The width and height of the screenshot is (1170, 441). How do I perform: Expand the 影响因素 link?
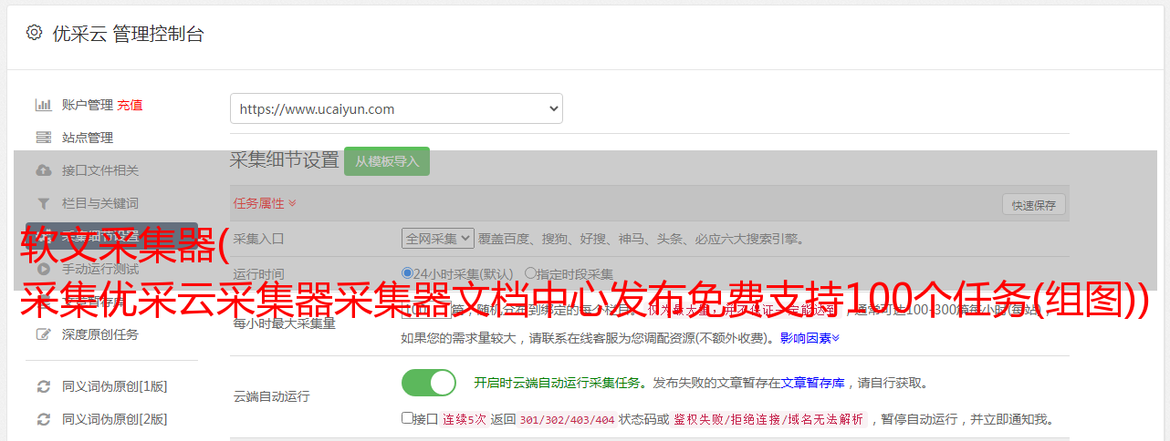[810, 338]
